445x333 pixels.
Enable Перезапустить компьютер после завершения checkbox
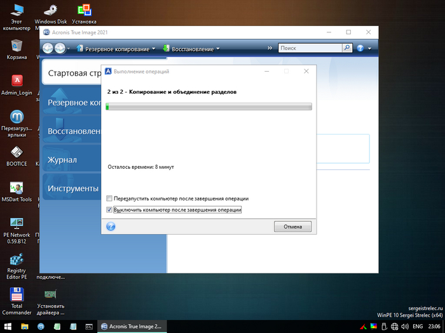pyautogui.click(x=109, y=199)
